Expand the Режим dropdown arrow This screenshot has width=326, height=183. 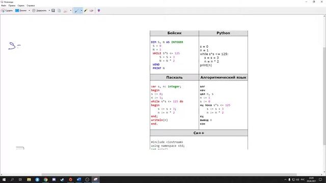pos(29,10)
